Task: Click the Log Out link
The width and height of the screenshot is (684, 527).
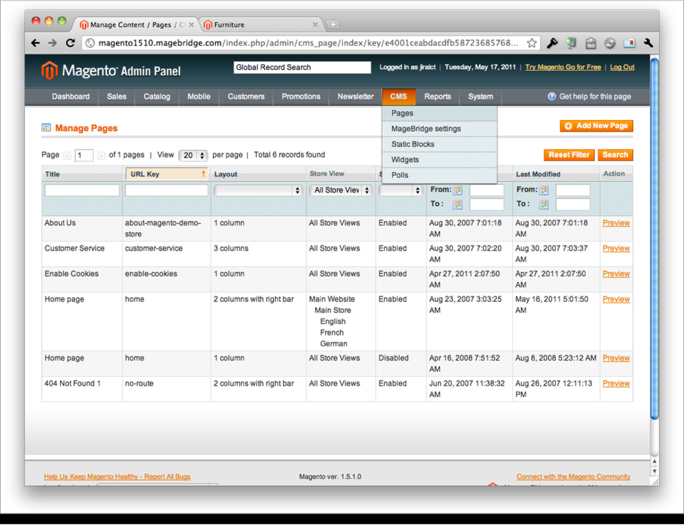Action: click(x=622, y=67)
